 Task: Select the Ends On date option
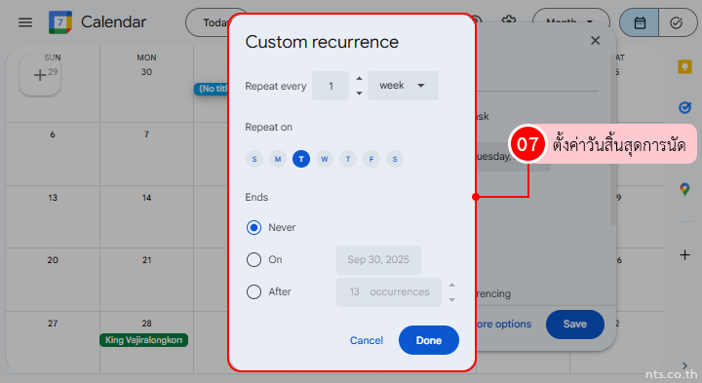click(253, 259)
